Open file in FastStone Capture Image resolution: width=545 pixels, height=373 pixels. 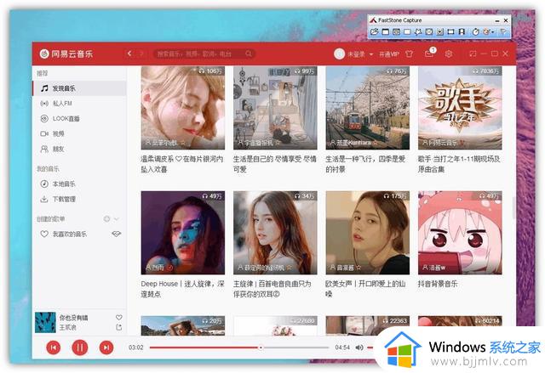coord(375,32)
